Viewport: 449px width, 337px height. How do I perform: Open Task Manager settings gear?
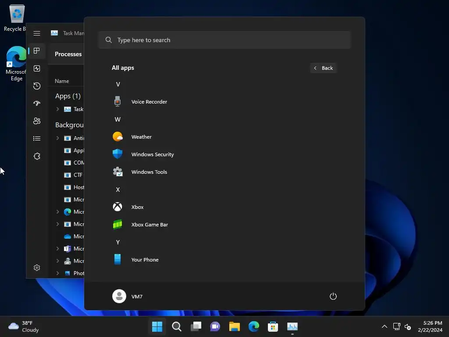click(x=37, y=268)
